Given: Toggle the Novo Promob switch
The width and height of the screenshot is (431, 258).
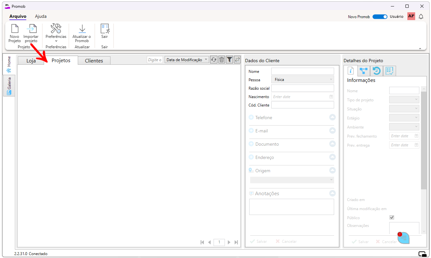Looking at the screenshot, I should (380, 17).
